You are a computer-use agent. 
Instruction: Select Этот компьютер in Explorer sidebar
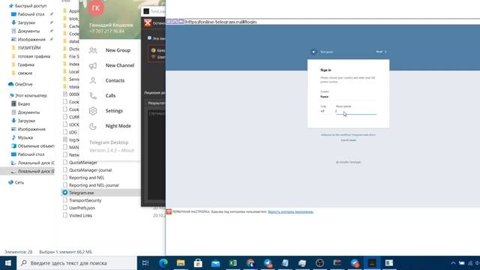coord(31,95)
